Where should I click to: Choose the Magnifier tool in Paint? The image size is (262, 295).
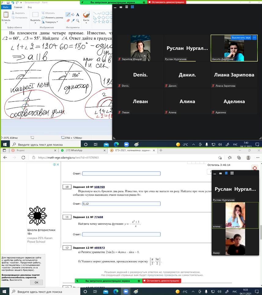[78, 20]
